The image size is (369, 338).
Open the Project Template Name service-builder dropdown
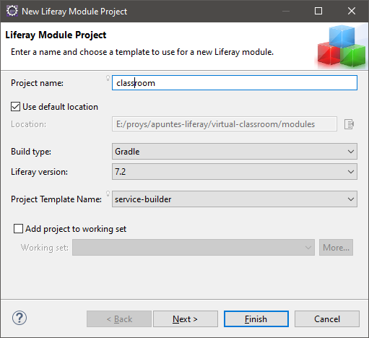235,199
